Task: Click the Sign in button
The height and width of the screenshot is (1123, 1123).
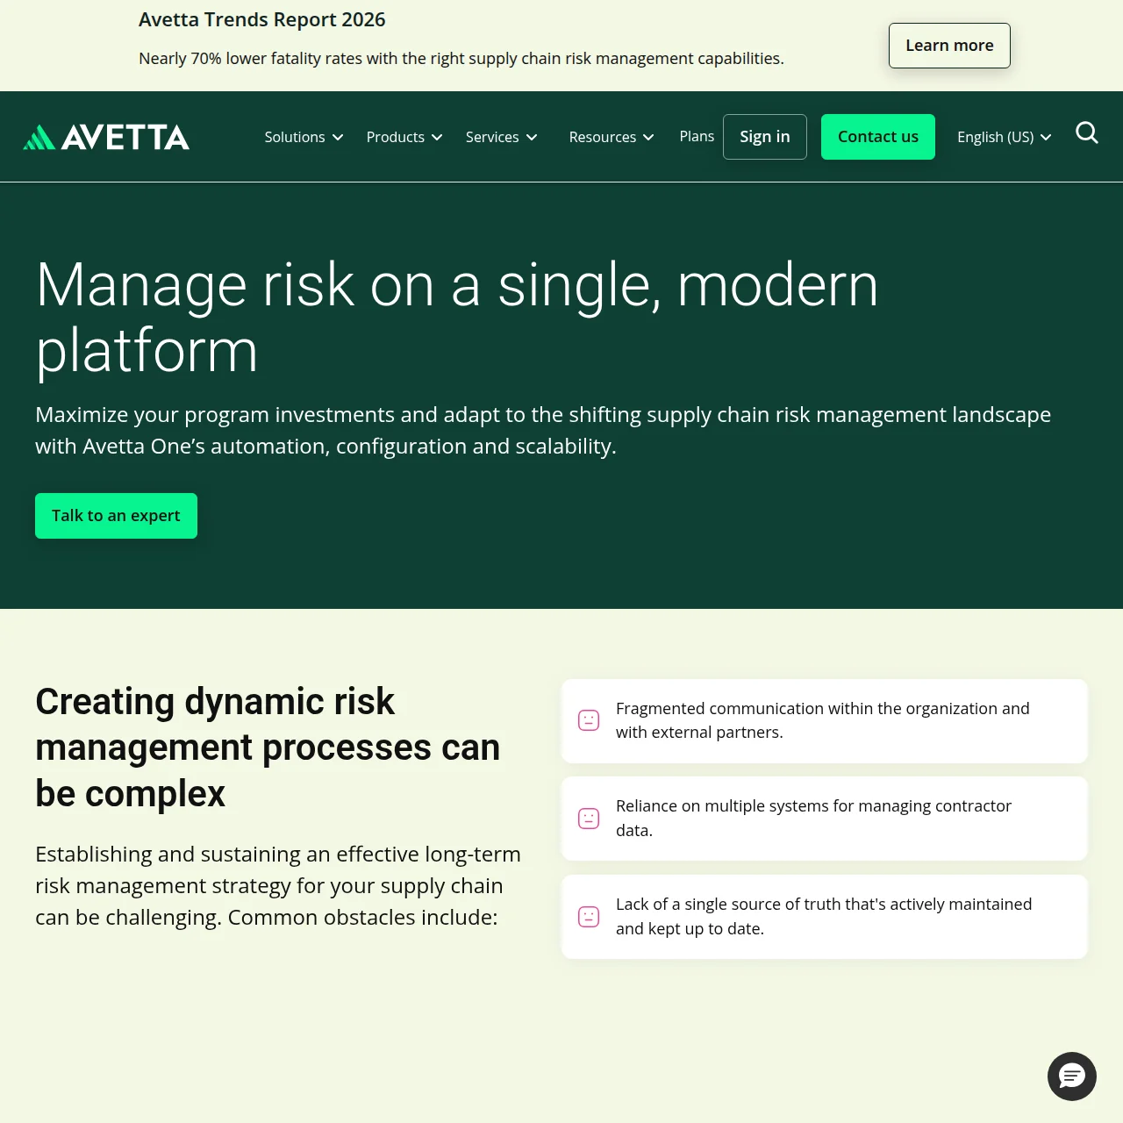Action: 765,137
